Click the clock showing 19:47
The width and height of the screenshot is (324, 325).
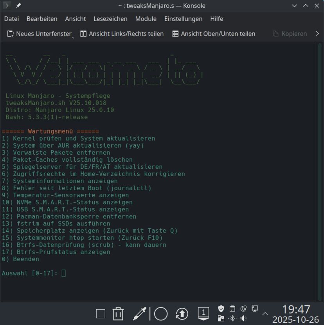(x=296, y=309)
